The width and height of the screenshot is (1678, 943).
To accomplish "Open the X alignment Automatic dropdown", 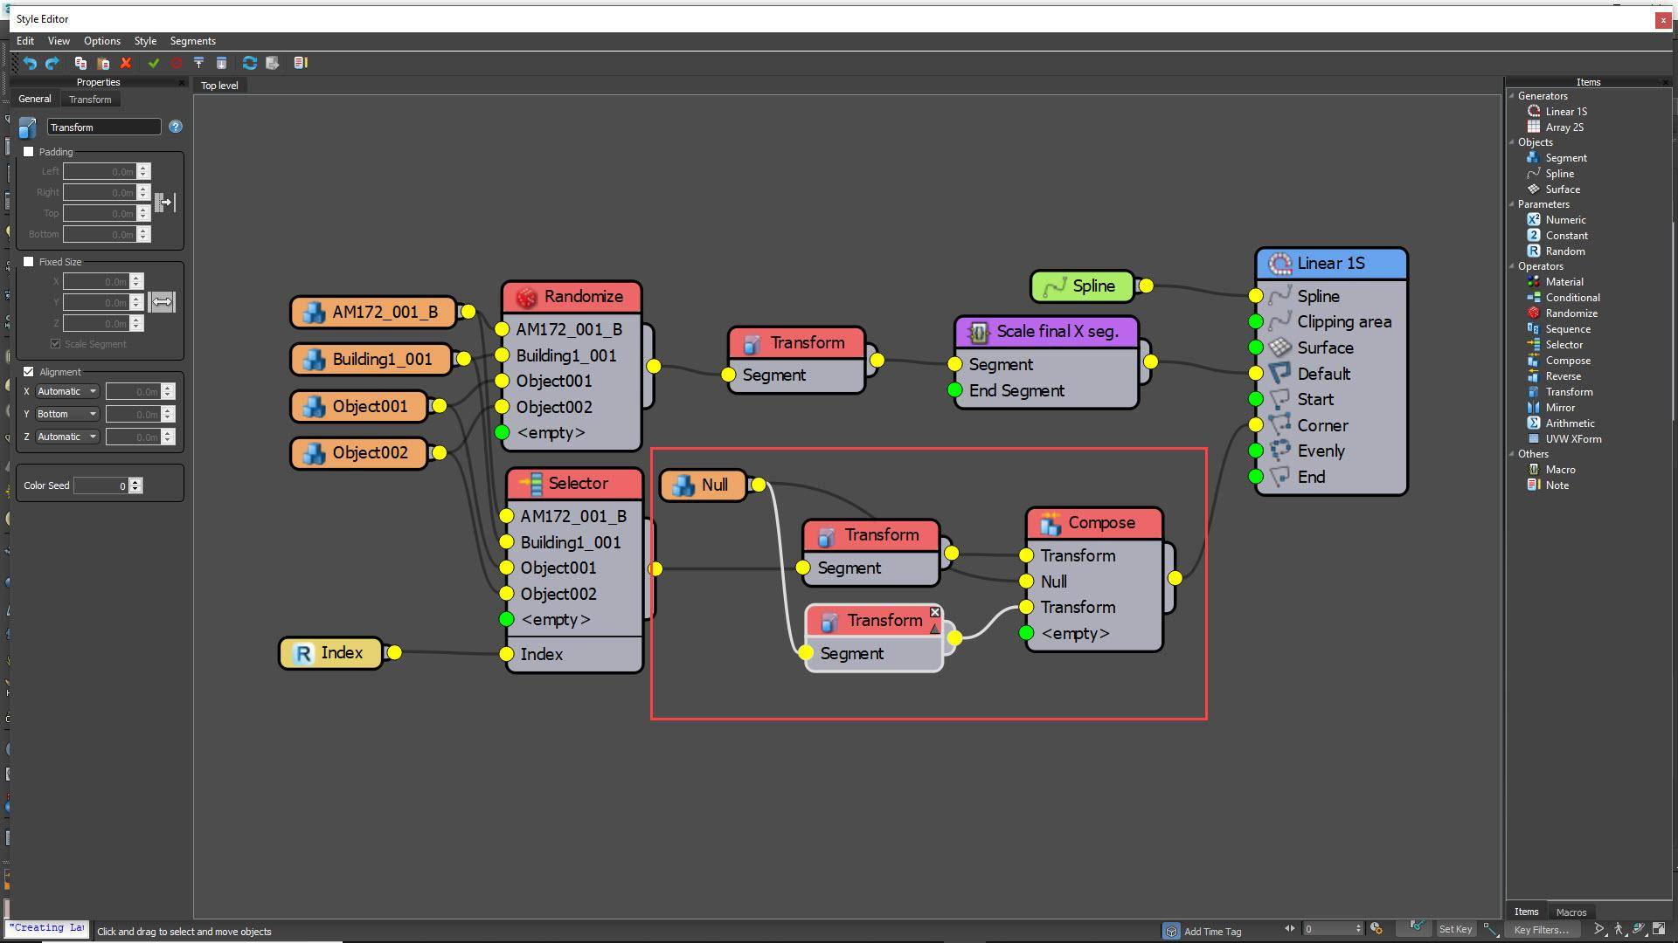I will click(94, 391).
